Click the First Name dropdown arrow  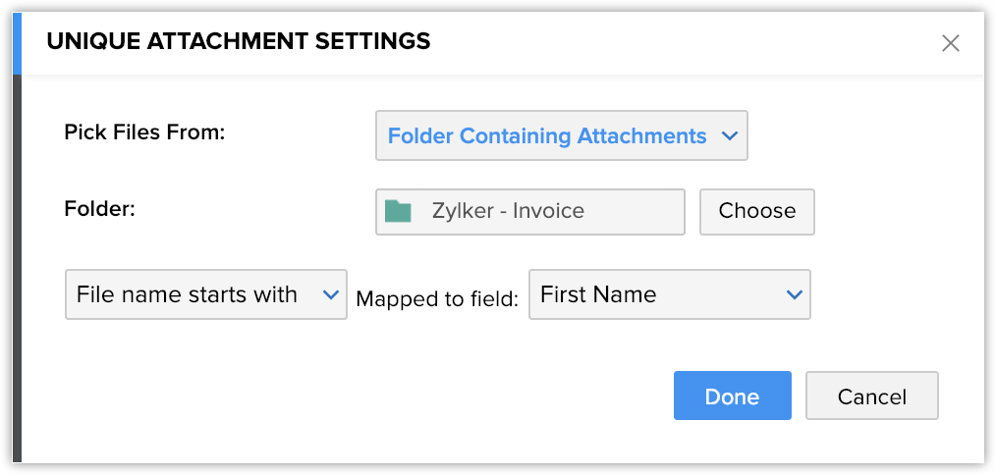(794, 294)
